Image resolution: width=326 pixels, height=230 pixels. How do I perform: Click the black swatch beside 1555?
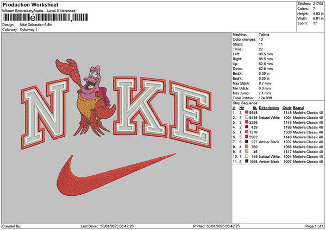click(x=247, y=161)
